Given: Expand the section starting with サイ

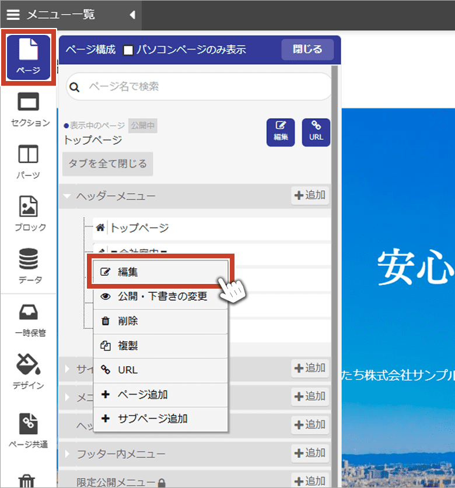Looking at the screenshot, I should [x=67, y=369].
